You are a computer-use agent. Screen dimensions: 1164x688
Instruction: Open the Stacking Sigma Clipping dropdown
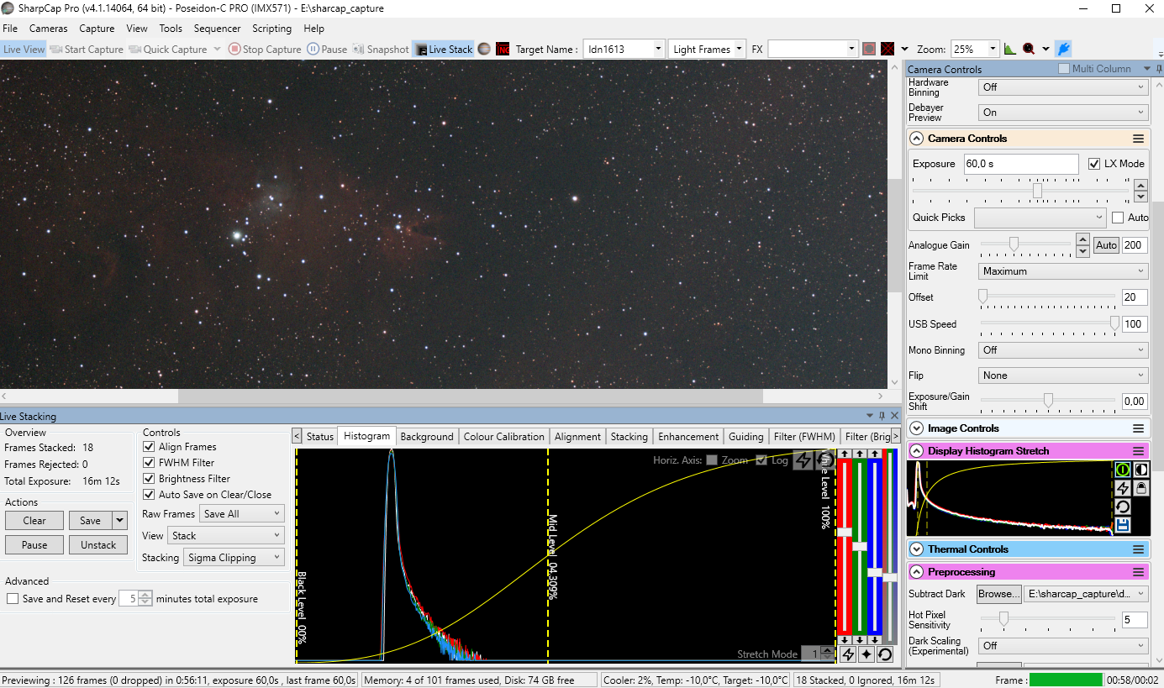(x=234, y=558)
